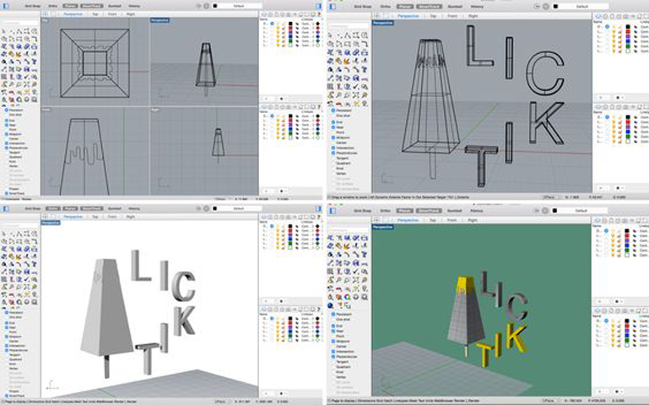Click the dark blue sphere icon in green-background window palette
The image size is (649, 405).
click(331, 305)
